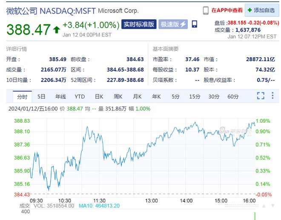The width and height of the screenshot is (281, 220).
Task: Click the 388.83 price axis label
Action: coord(22,121)
